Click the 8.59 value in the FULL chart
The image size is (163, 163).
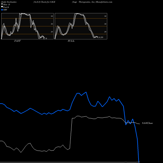click(x=101, y=37)
